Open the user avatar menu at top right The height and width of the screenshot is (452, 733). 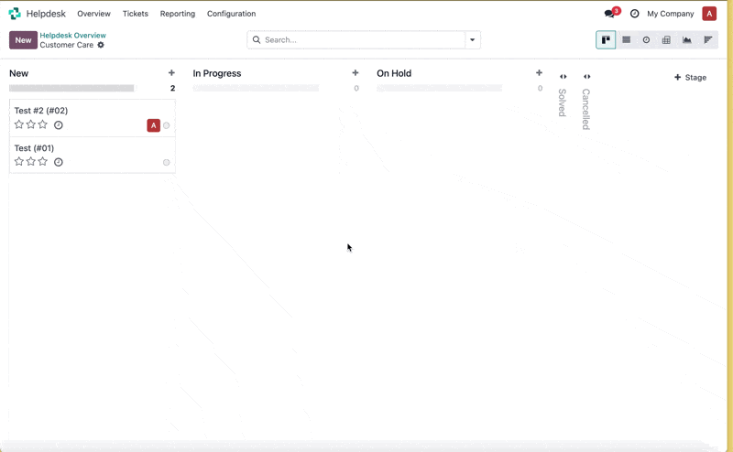(709, 14)
